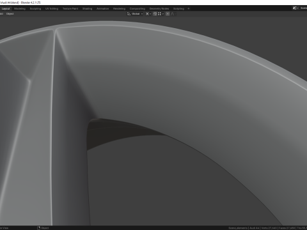Switch to the Layout workspace tab
The height and width of the screenshot is (230, 307).
(6, 9)
